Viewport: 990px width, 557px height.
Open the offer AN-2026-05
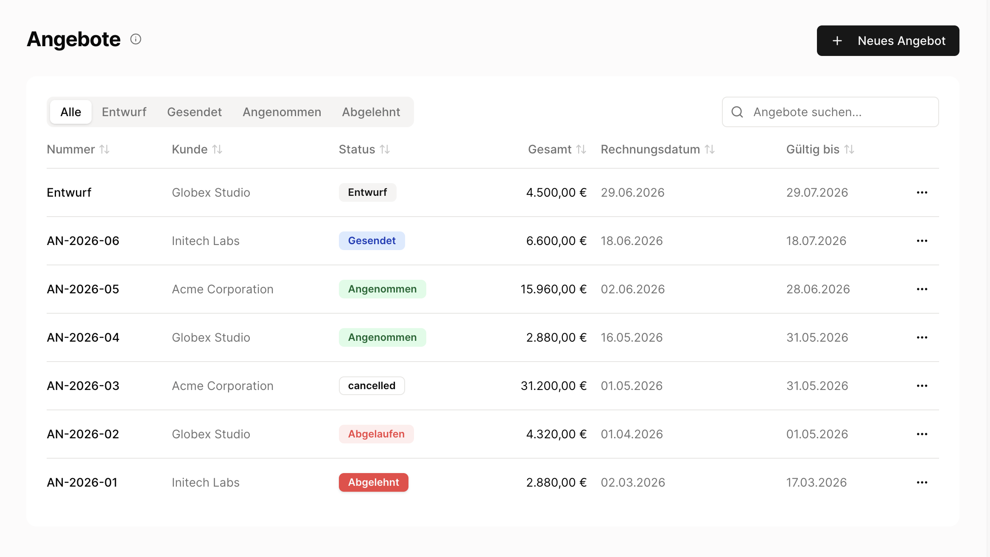(83, 289)
